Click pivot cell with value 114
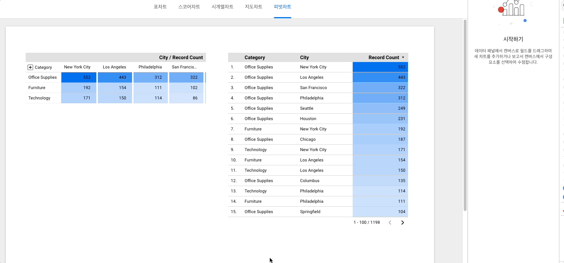Image resolution: width=564 pixels, height=263 pixels. [x=151, y=98]
